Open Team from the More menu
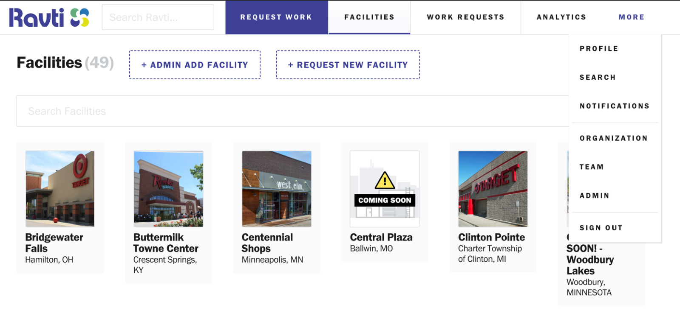 592,167
